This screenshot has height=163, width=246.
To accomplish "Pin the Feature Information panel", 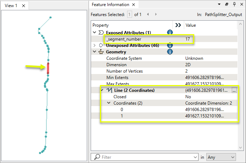I will coord(234,5).
